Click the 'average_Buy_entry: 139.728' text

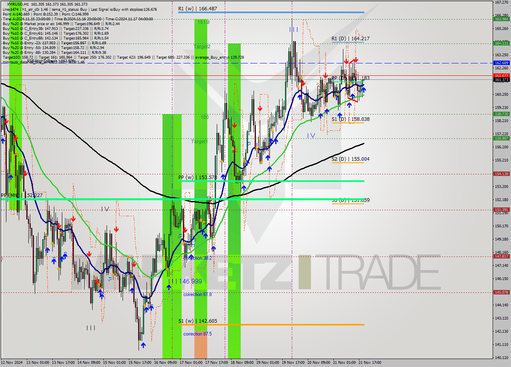pos(219,57)
